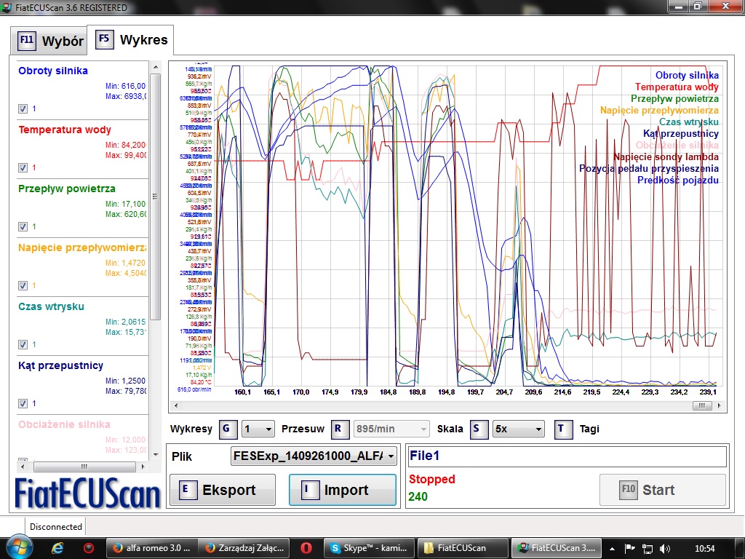The image size is (745, 559).
Task: Expand the Plik file selection dropdown
Action: coord(314,456)
